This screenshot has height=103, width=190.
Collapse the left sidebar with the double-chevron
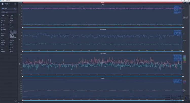(16, 101)
